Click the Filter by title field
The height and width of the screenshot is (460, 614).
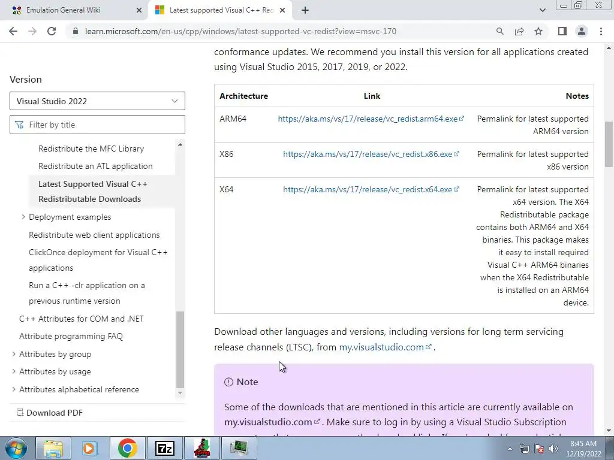(x=97, y=125)
